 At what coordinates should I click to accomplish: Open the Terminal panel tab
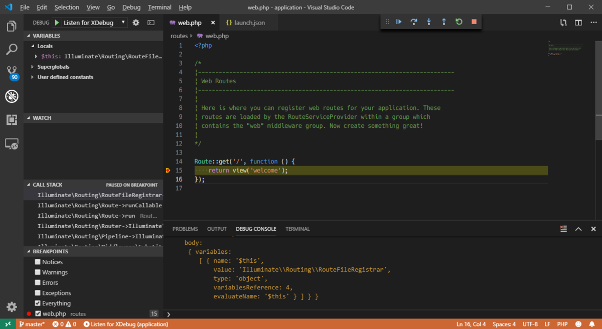point(297,229)
